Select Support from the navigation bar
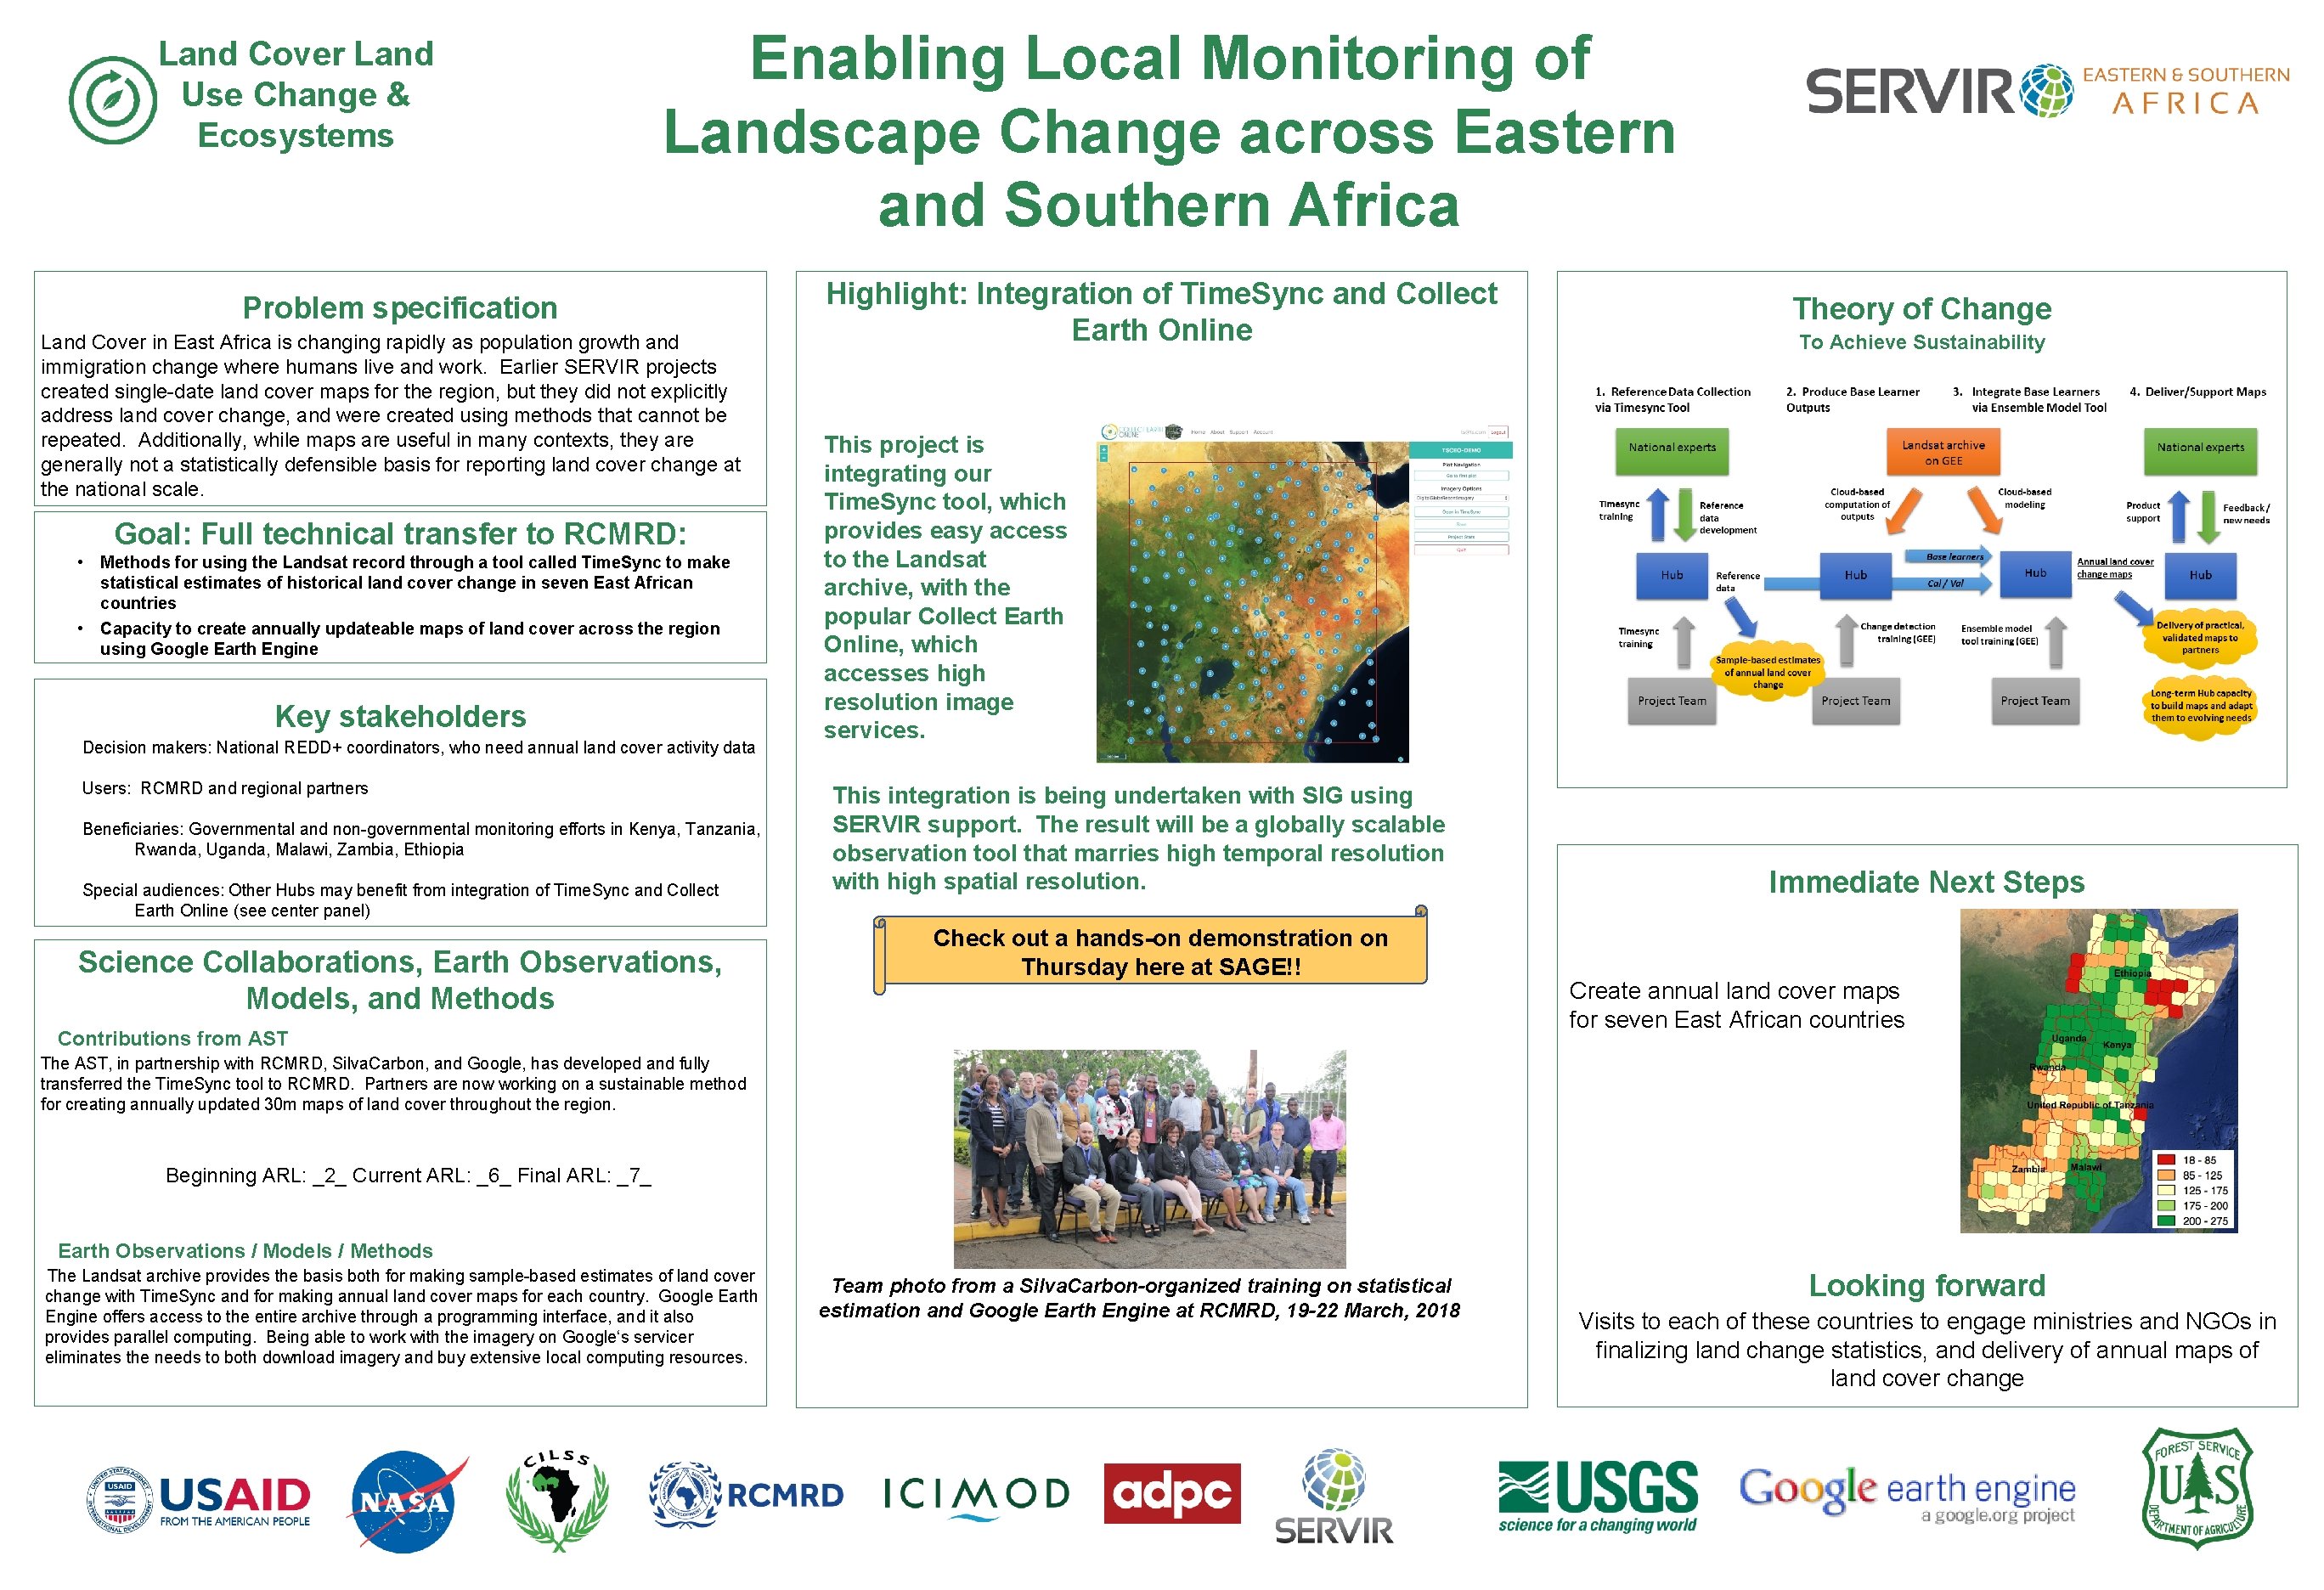The width and height of the screenshot is (2324, 1590). click(x=1239, y=433)
